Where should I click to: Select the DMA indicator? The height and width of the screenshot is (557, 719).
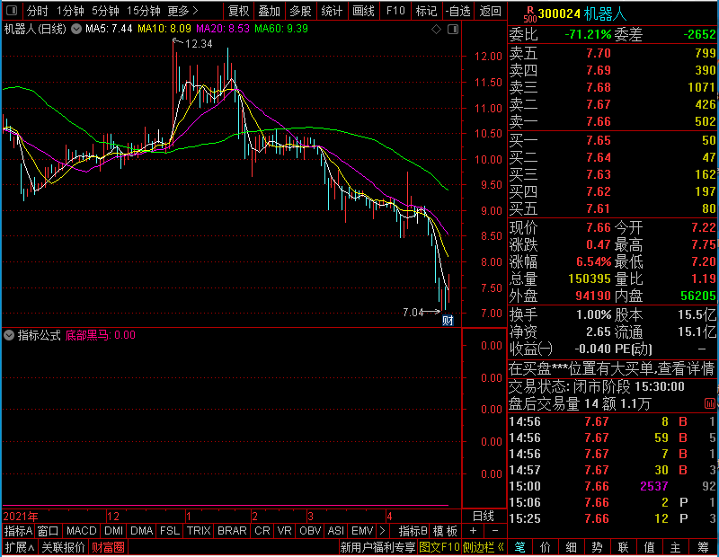coord(141,531)
